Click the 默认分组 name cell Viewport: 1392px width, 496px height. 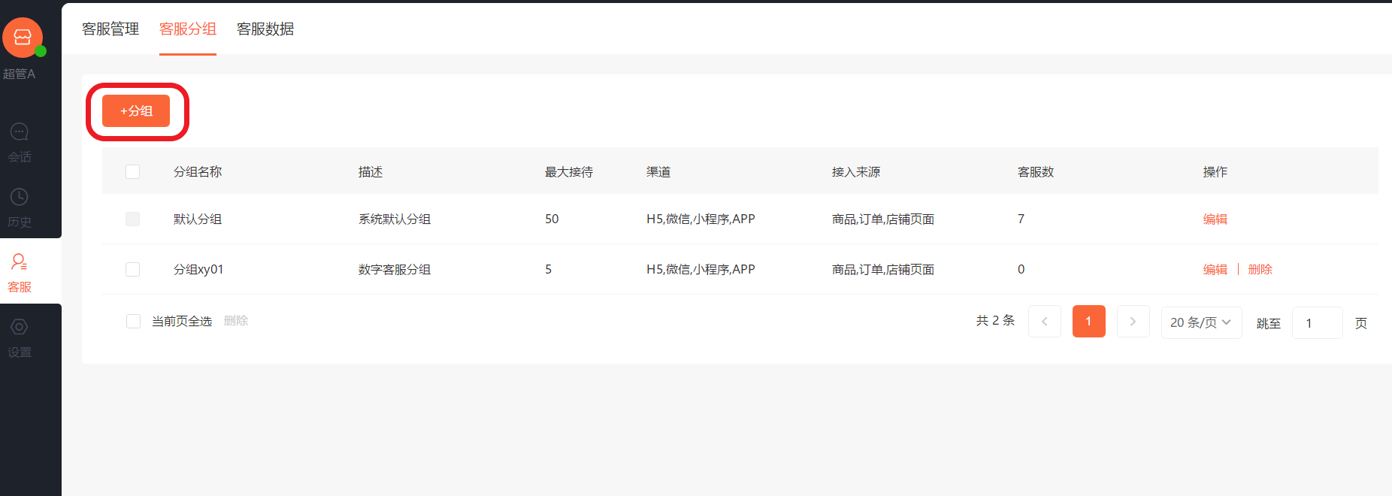point(198,219)
